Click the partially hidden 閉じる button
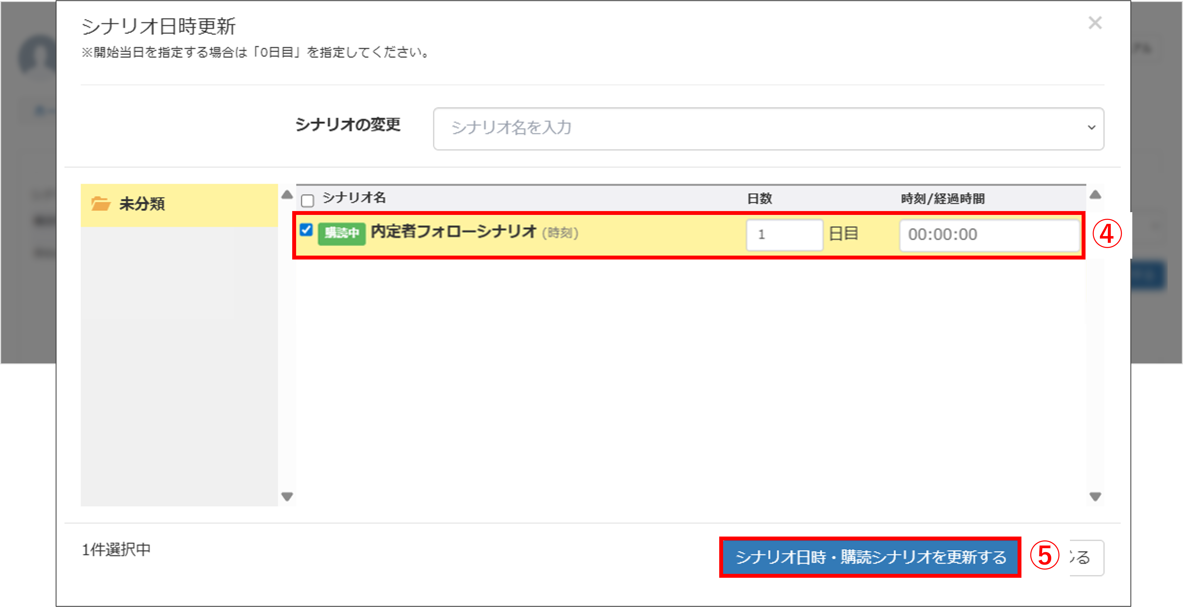The height and width of the screenshot is (607, 1183). click(x=1087, y=557)
